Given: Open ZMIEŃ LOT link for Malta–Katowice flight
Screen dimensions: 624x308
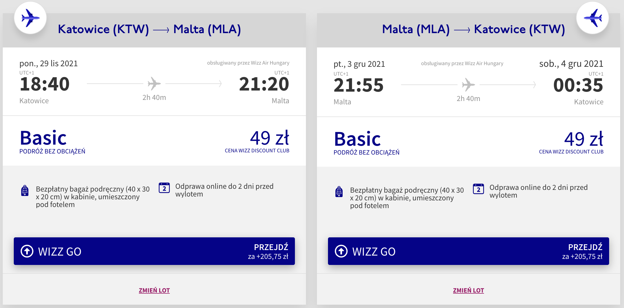Looking at the screenshot, I should point(469,290).
